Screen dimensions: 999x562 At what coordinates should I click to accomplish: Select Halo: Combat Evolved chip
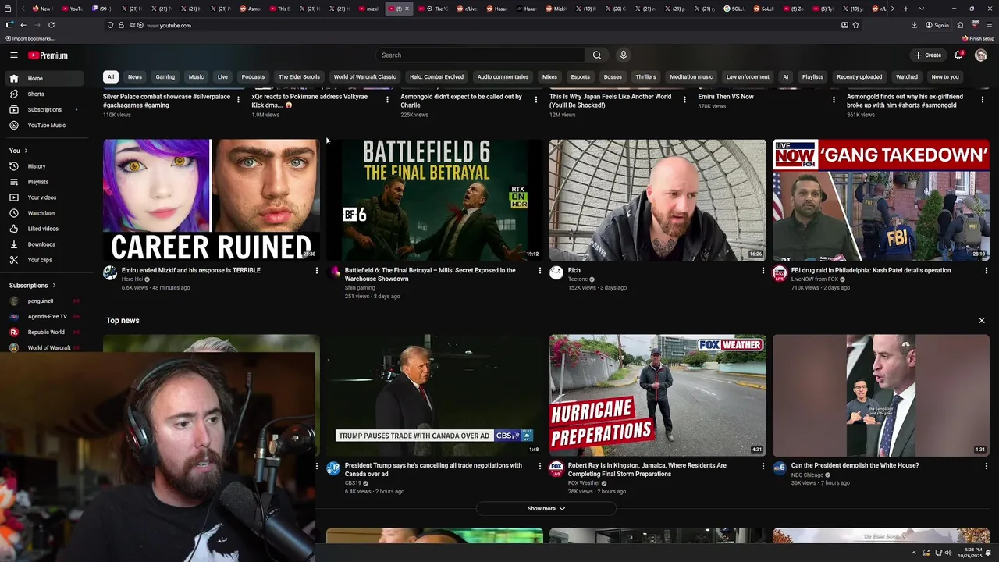point(436,76)
